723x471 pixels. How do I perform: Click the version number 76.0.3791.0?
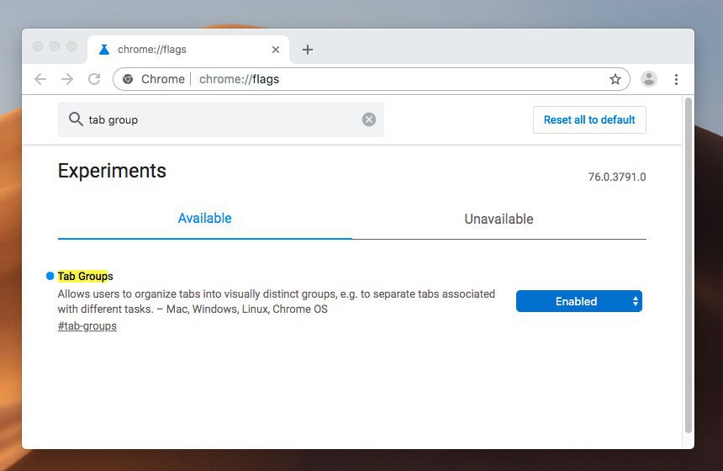point(617,177)
